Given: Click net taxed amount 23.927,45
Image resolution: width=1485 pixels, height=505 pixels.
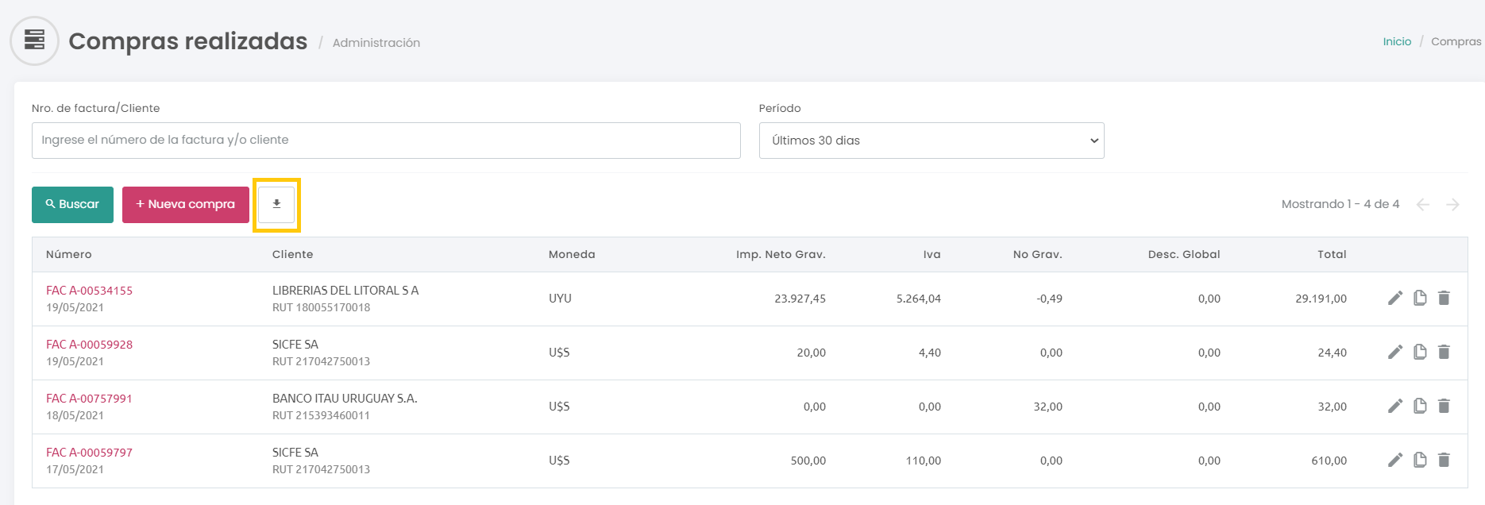Looking at the screenshot, I should pyautogui.click(x=800, y=299).
